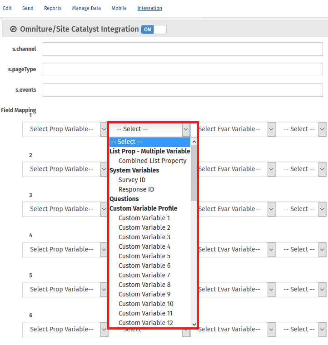The height and width of the screenshot is (345, 328).
Task: Select Custom Variable 12 option
Action: click(x=145, y=323)
